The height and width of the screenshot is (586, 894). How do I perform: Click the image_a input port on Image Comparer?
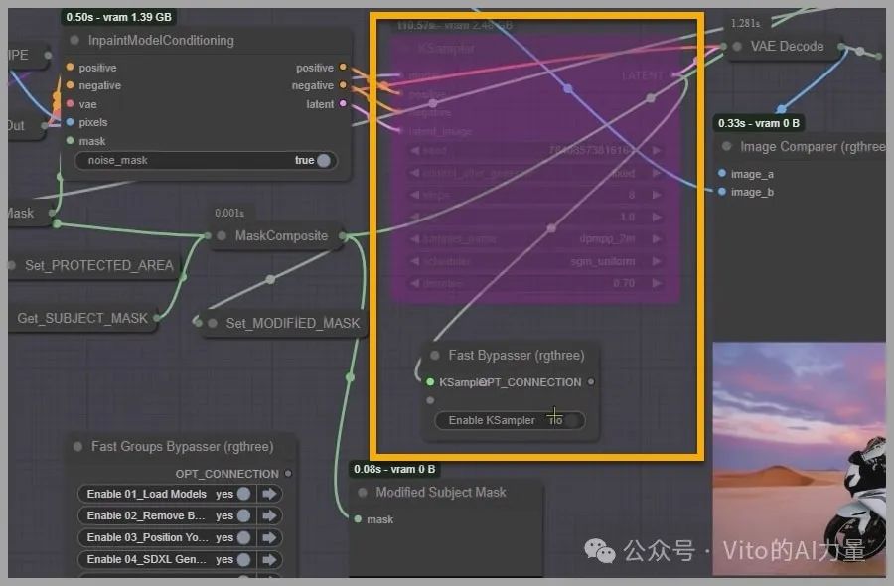[722, 173]
